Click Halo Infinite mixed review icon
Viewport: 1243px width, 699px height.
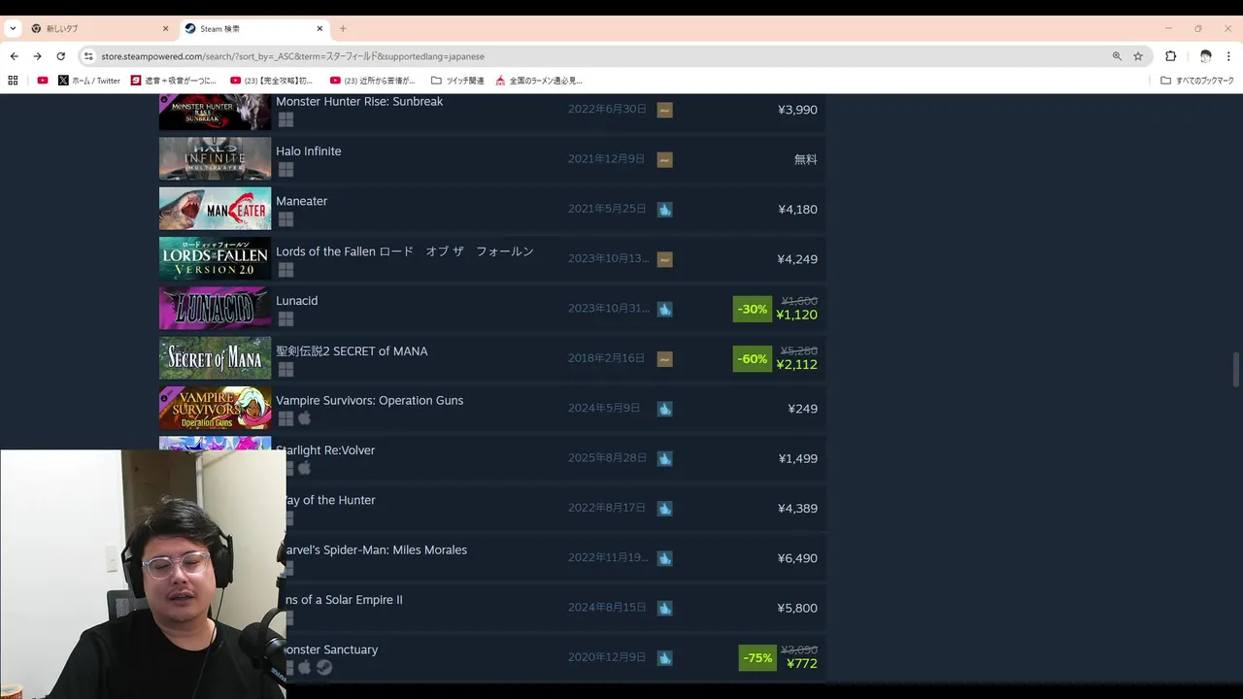click(x=664, y=159)
